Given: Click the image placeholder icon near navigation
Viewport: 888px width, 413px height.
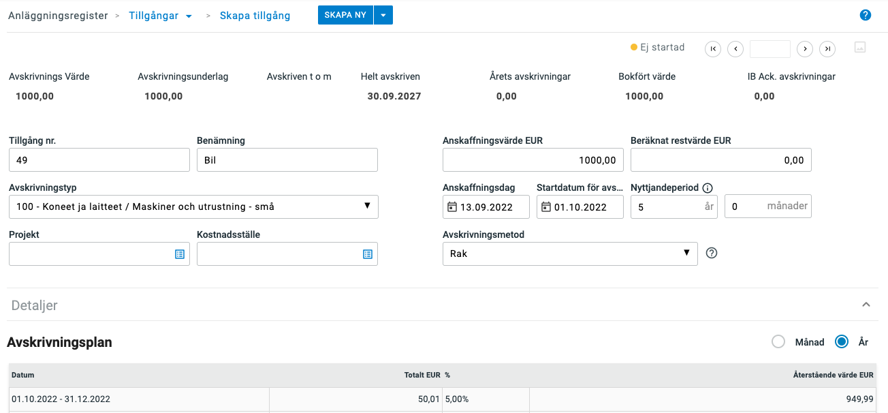Looking at the screenshot, I should pos(860,48).
